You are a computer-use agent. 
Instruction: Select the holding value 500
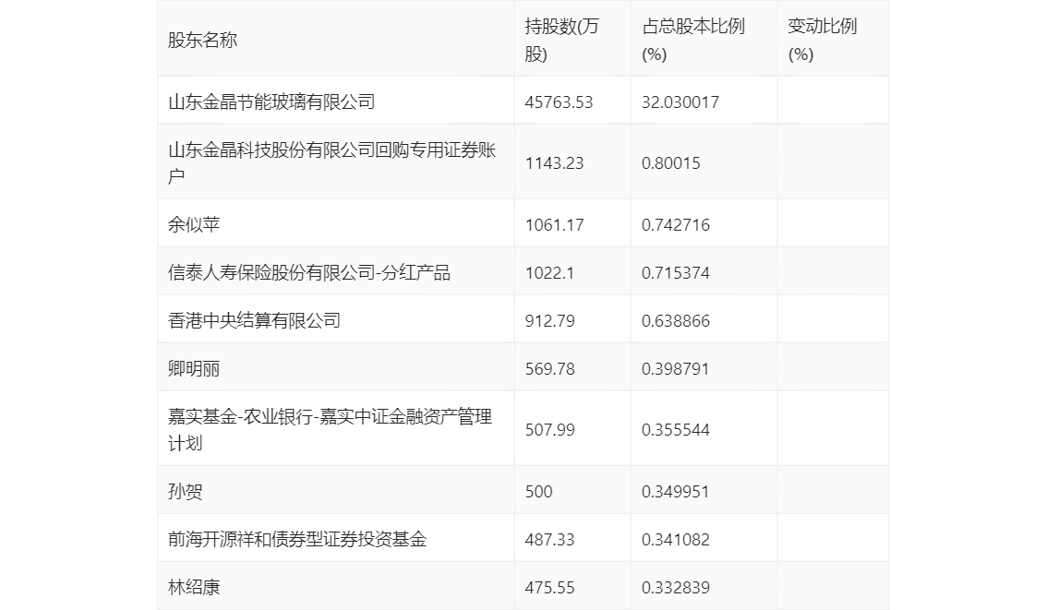(x=539, y=492)
